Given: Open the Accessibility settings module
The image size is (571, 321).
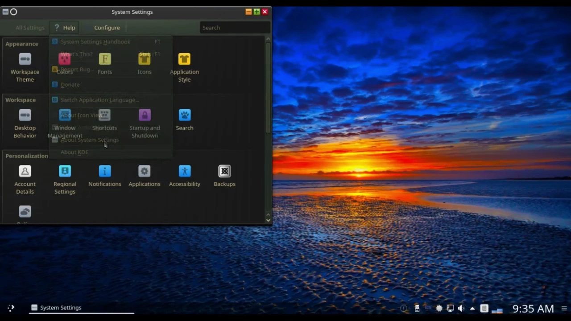Looking at the screenshot, I should pyautogui.click(x=185, y=176).
